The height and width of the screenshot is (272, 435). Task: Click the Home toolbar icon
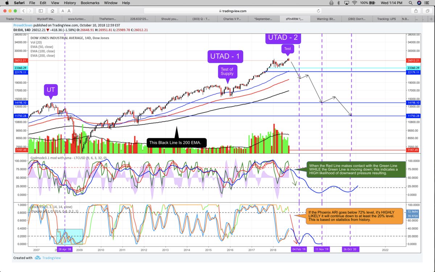(53, 11)
